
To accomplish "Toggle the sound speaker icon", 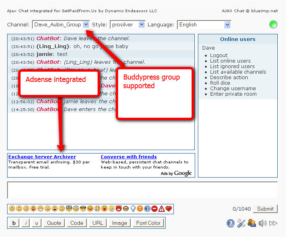I will pos(262,224).
